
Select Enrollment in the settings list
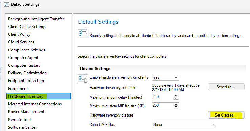(18, 89)
